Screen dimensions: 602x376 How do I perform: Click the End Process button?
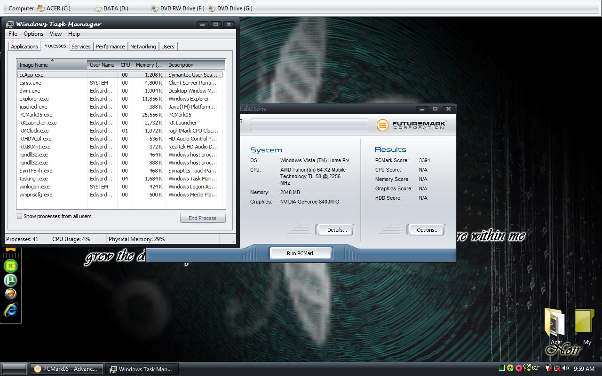203,218
